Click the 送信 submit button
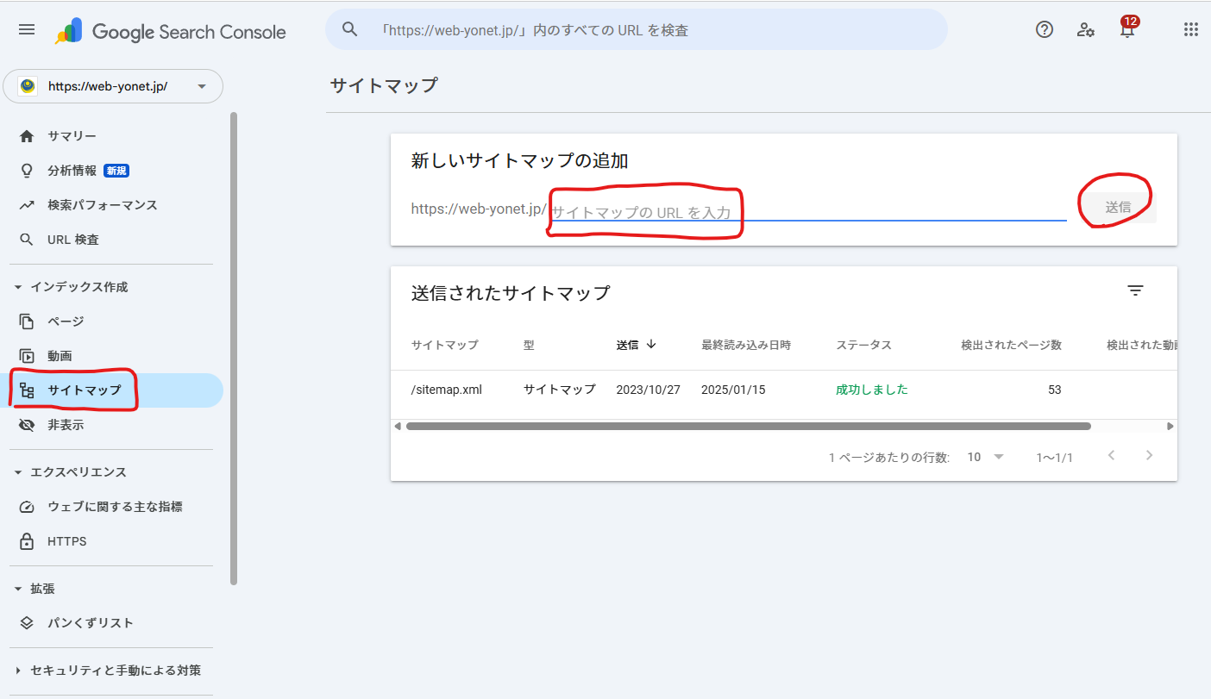This screenshot has width=1211, height=699. 1118,208
